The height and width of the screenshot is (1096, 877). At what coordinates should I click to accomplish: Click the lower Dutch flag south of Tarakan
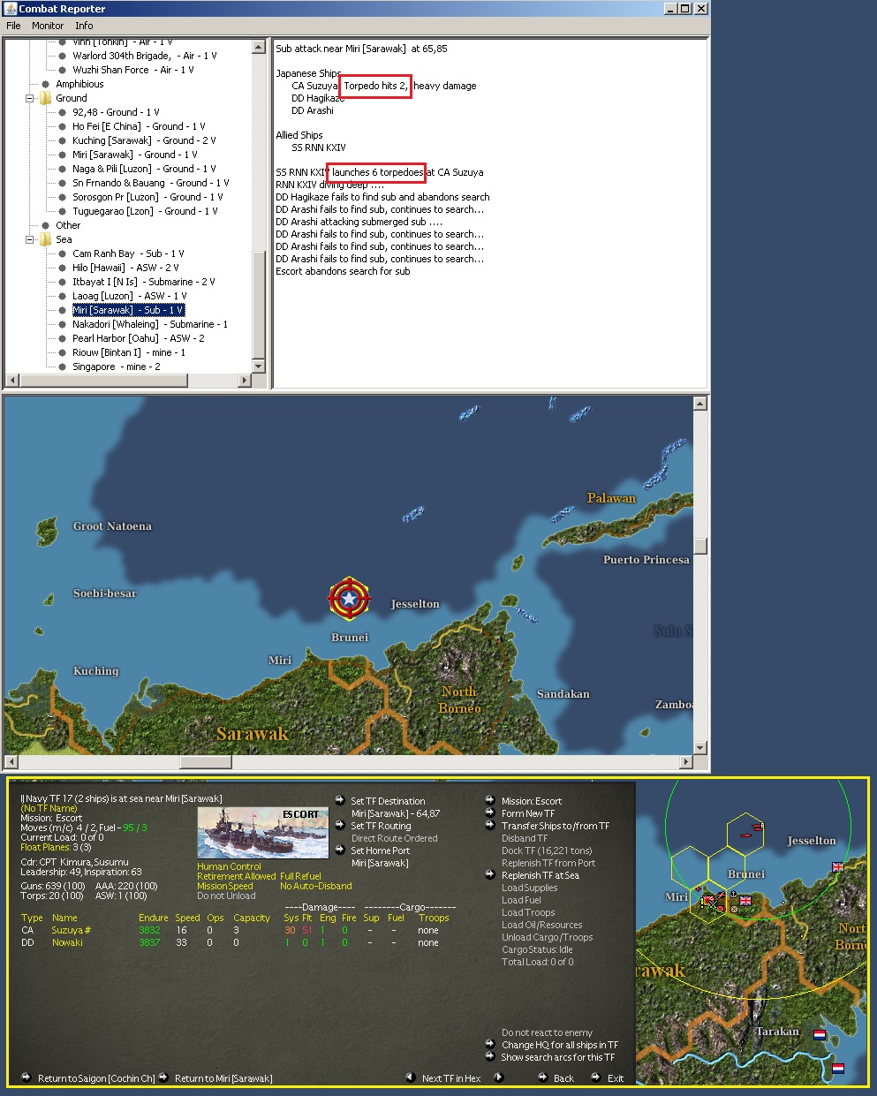838,1068
